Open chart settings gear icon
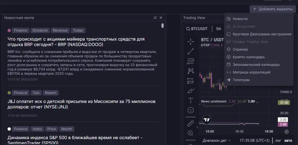 (x=287, y=132)
